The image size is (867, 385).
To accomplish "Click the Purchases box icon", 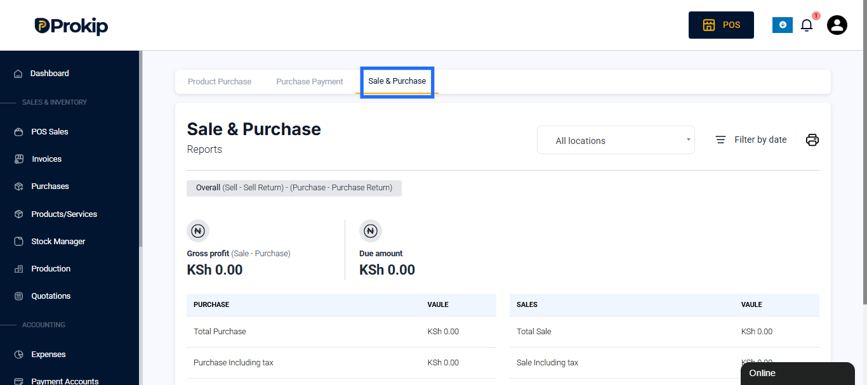I will click(x=18, y=186).
